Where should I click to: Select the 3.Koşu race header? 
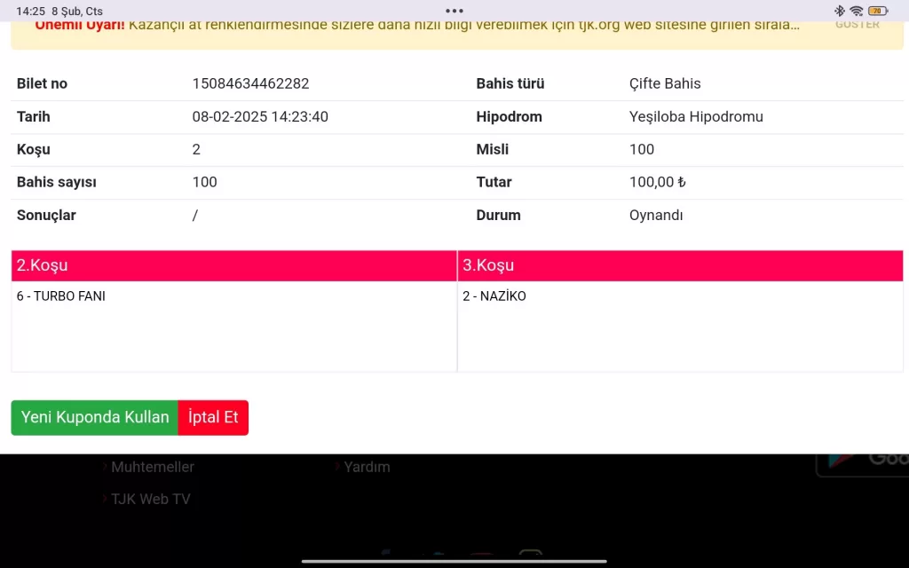pyautogui.click(x=680, y=265)
